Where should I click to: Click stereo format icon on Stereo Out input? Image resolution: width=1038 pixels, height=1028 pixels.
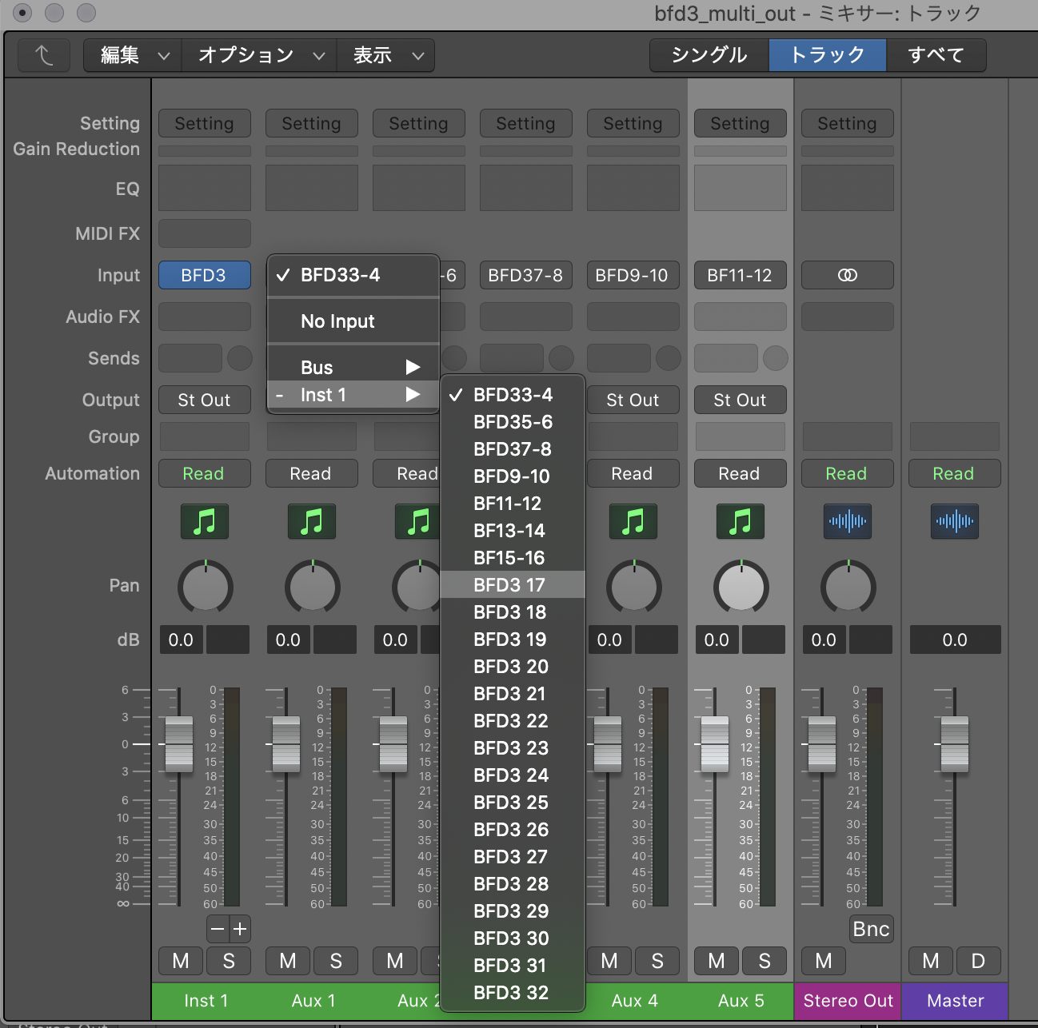tap(848, 275)
